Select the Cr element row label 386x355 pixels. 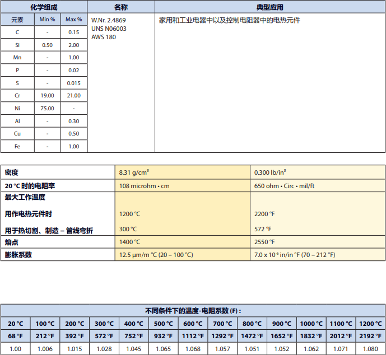pyautogui.click(x=17, y=96)
